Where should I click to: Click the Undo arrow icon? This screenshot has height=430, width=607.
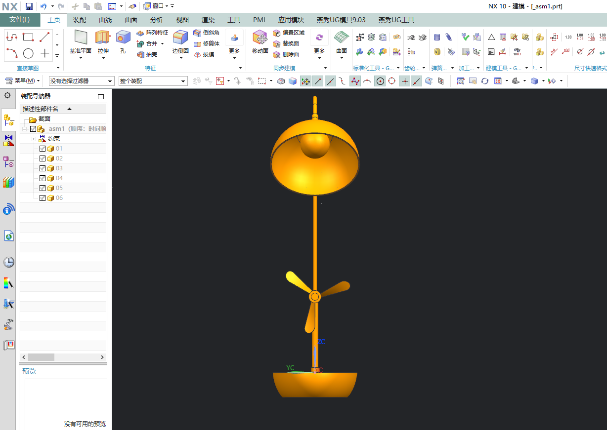point(43,6)
